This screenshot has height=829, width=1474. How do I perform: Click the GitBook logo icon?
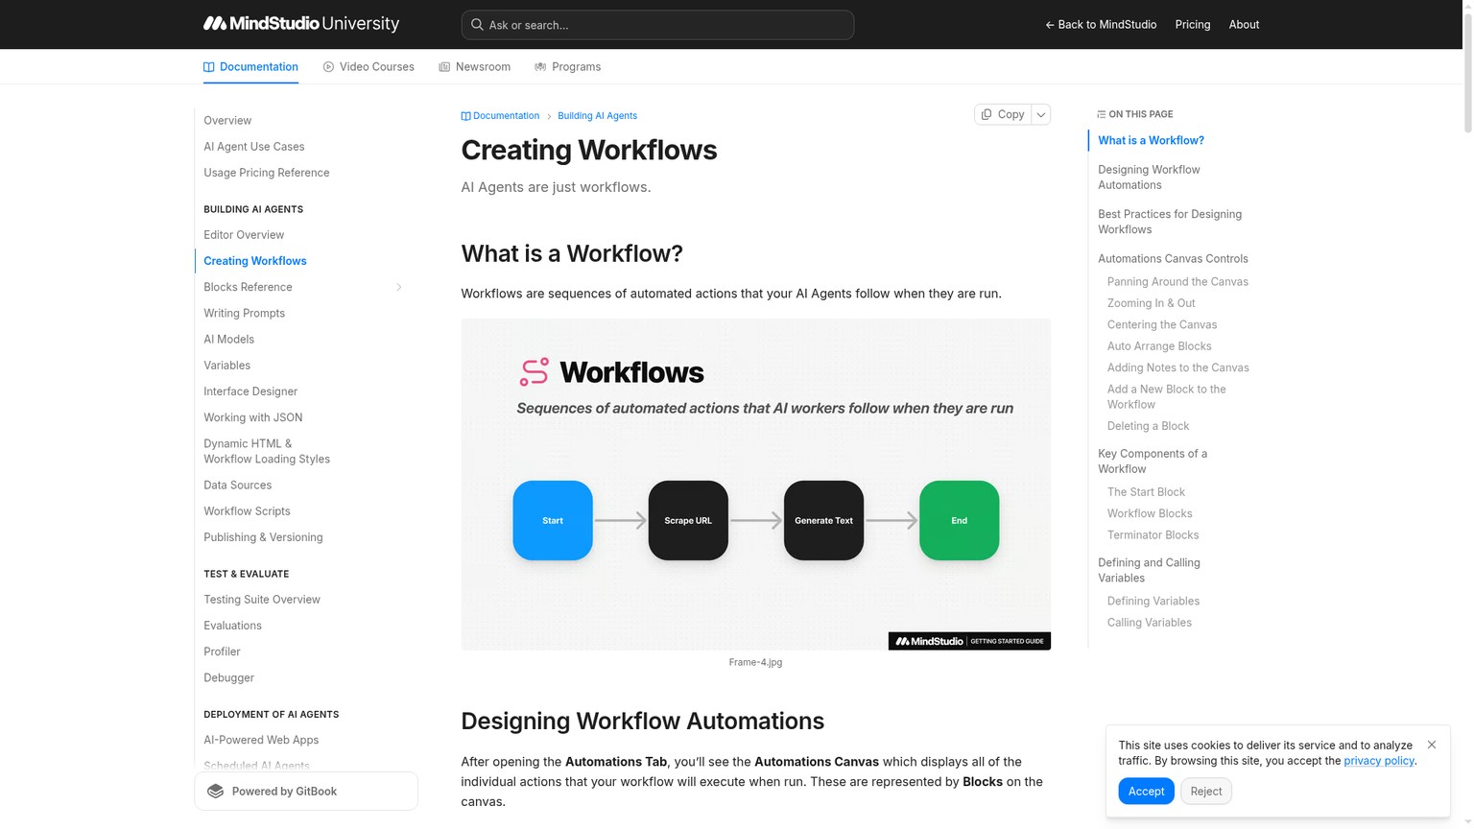pyautogui.click(x=216, y=792)
